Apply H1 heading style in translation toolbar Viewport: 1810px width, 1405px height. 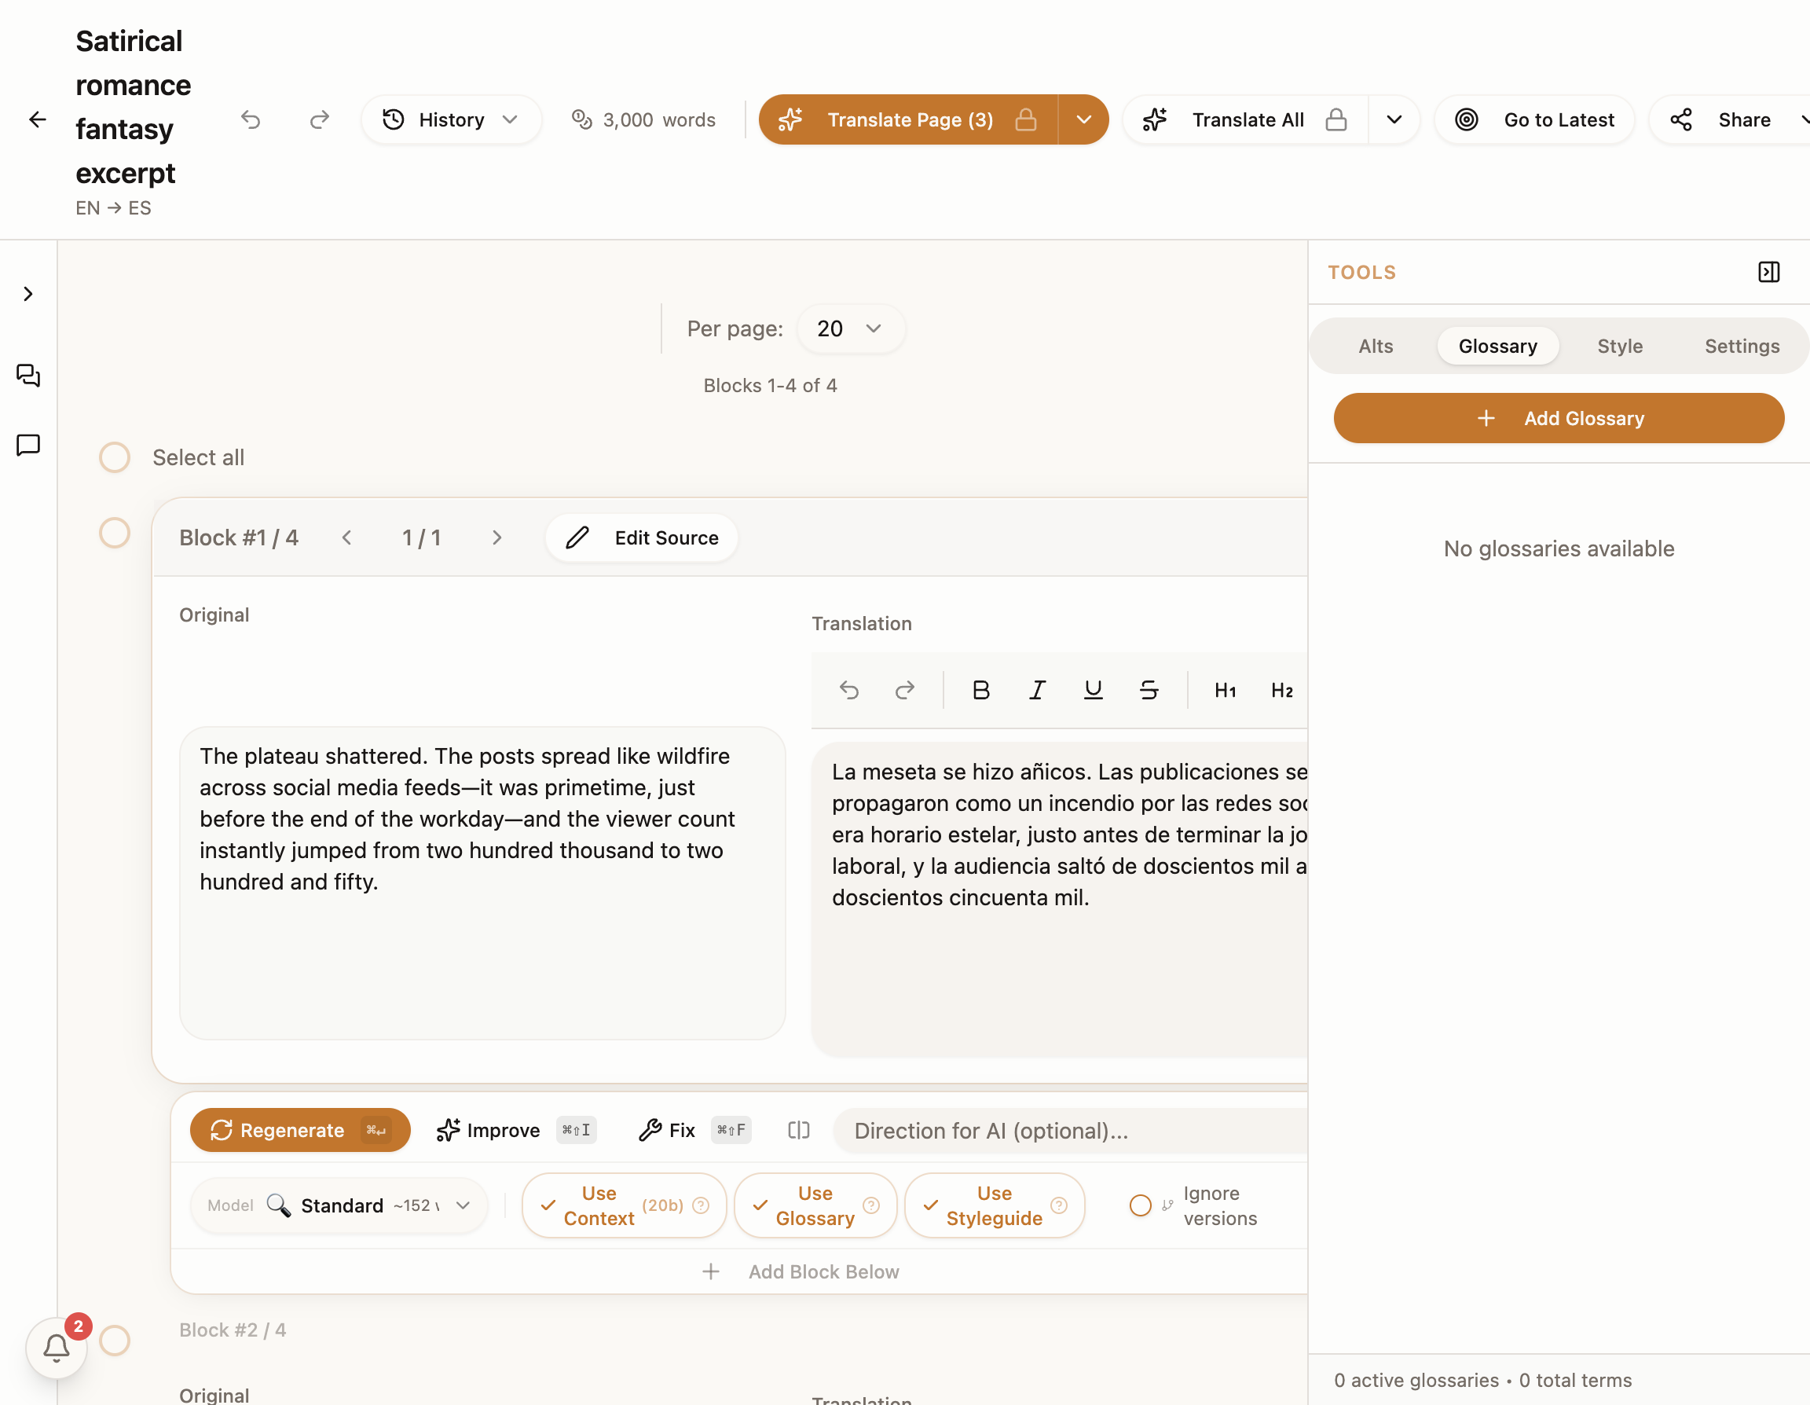(1225, 690)
